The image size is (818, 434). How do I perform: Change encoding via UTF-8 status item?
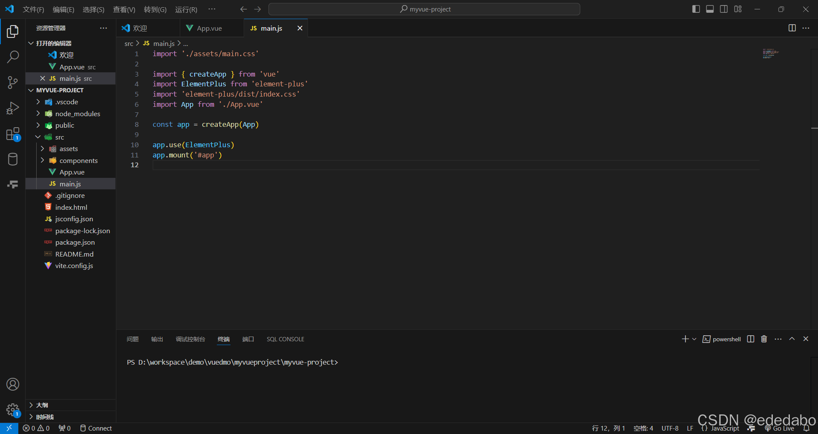(670, 428)
